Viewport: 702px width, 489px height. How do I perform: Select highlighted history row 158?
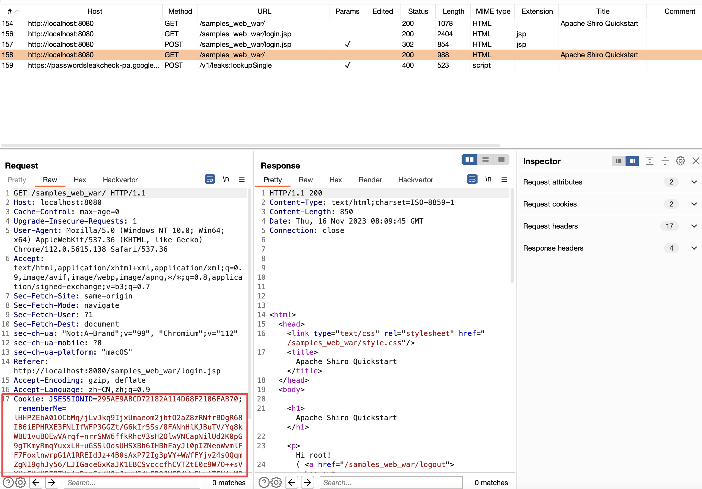351,55
